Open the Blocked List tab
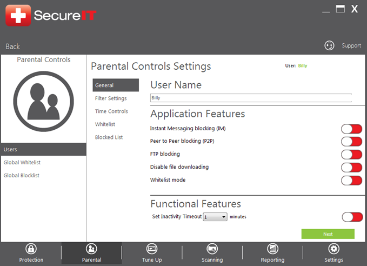This screenshot has height=266, width=367. pos(109,137)
